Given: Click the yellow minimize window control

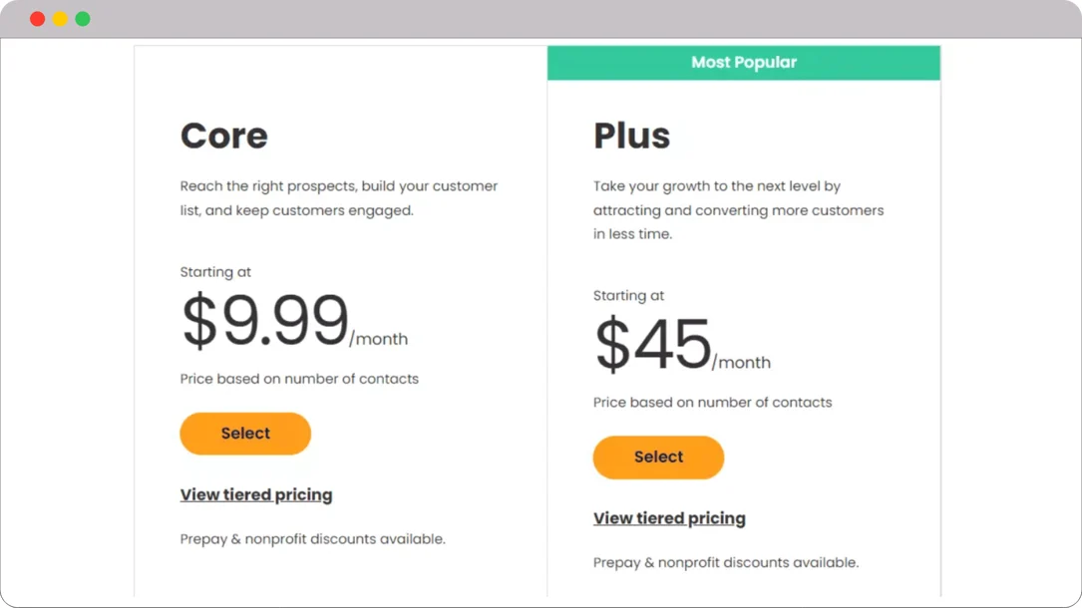Looking at the screenshot, I should coord(60,18).
